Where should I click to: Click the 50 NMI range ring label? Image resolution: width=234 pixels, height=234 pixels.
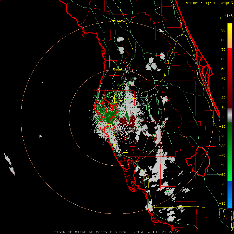point(117,69)
